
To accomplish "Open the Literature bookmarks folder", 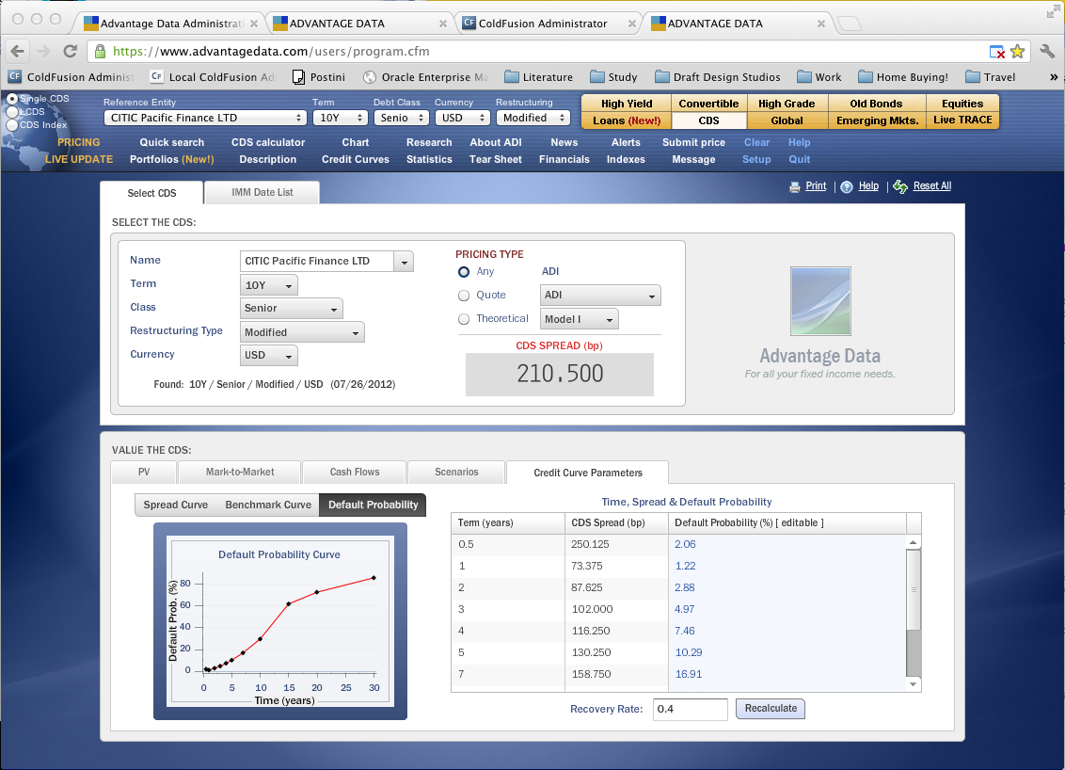I will coord(538,77).
